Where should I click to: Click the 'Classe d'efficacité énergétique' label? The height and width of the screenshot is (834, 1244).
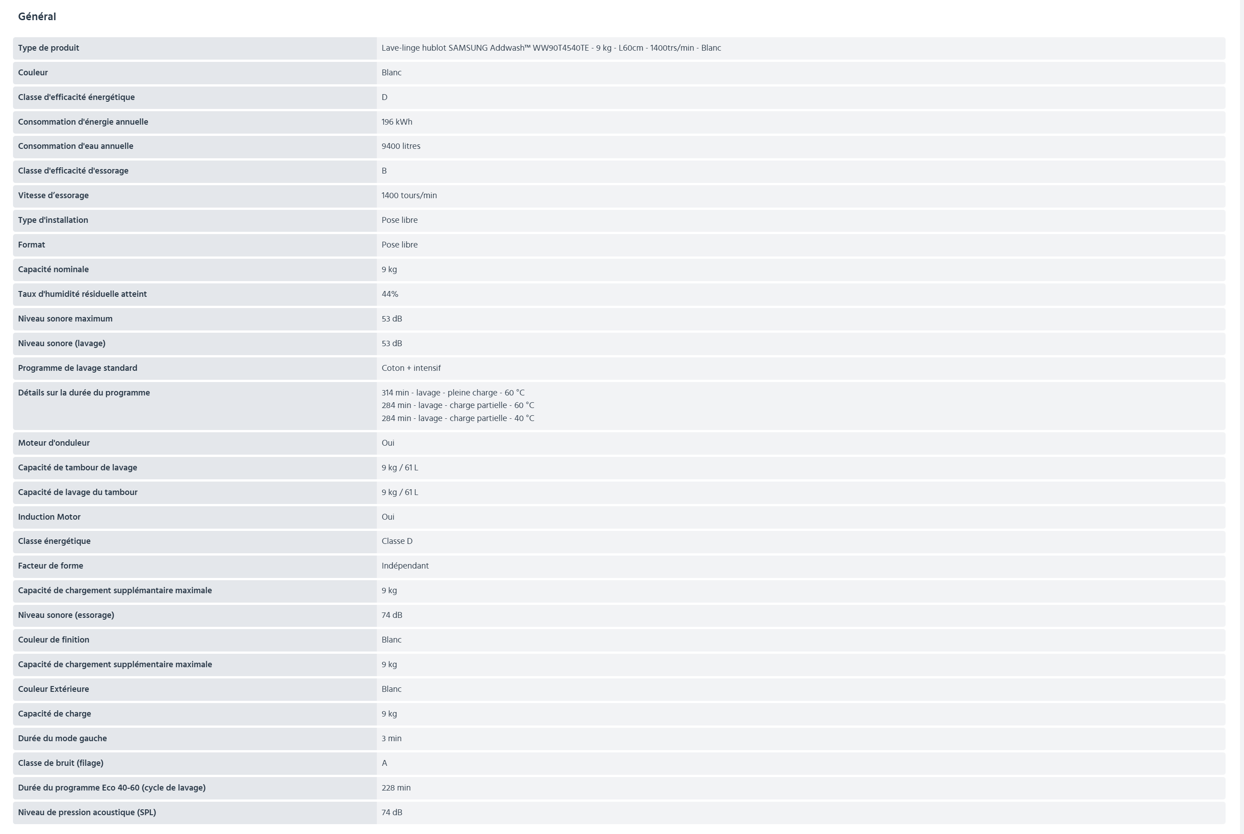click(x=76, y=97)
